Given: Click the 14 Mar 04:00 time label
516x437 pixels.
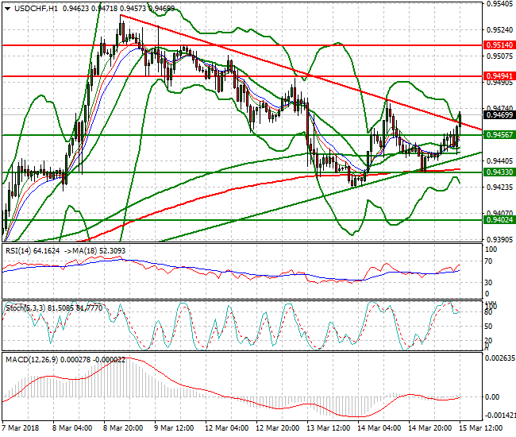Looking at the screenshot, I should click(379, 428).
